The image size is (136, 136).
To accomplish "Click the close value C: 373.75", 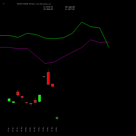I will (x=48, y=7).
